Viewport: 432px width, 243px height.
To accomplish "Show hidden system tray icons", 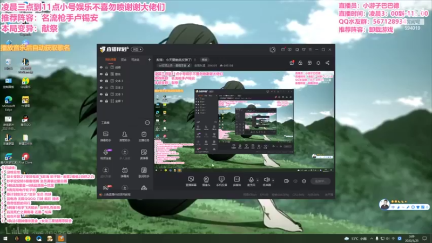I will [372, 238].
